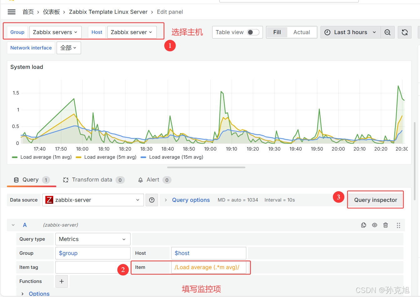
Task: Click the Host field containing $host
Action: click(208, 253)
